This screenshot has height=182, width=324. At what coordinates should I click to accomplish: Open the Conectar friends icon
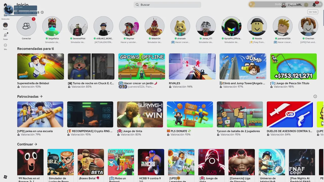(x=26, y=26)
